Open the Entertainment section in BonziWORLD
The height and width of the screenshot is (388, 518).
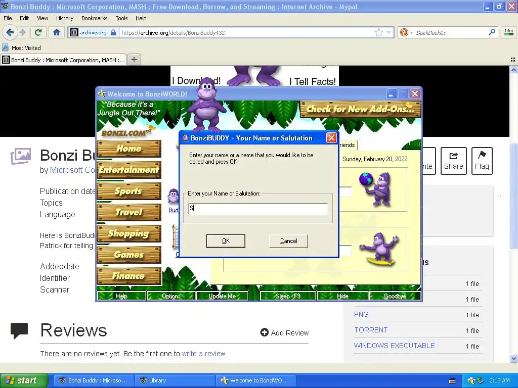pyautogui.click(x=129, y=170)
